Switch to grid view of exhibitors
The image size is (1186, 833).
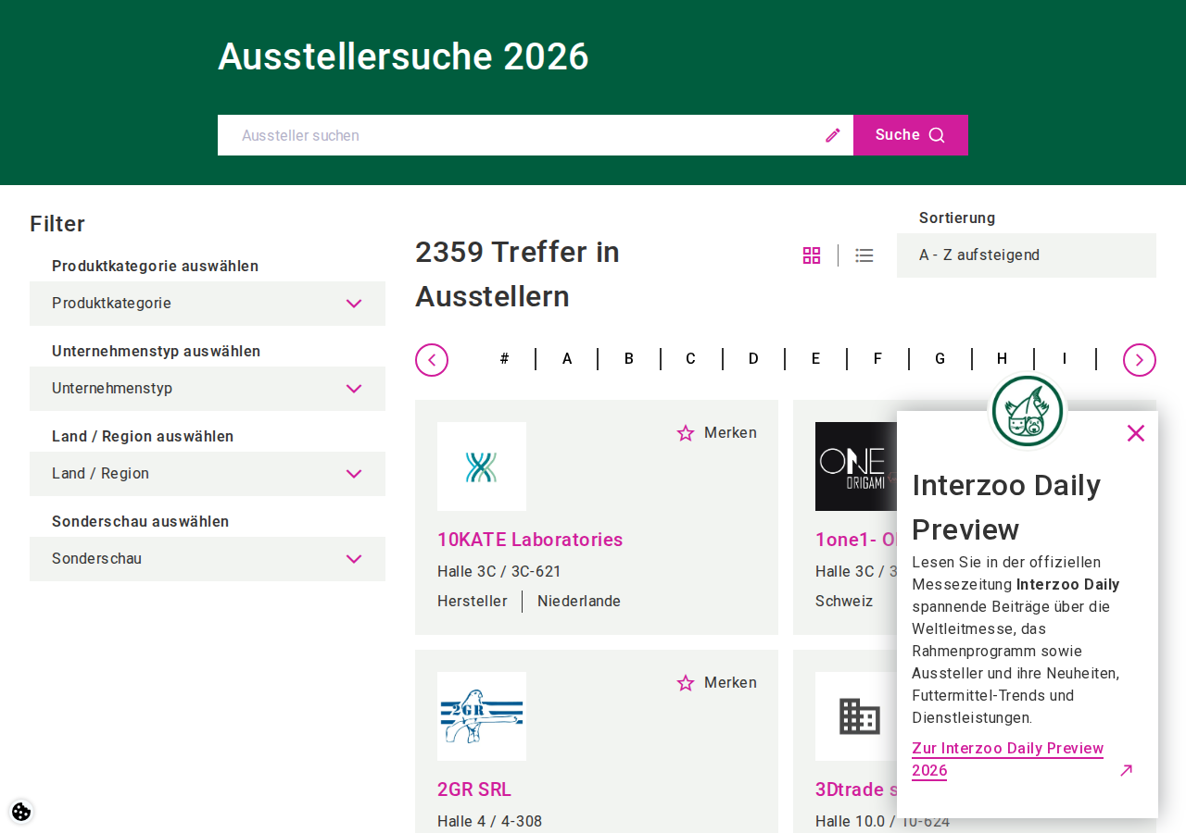click(810, 255)
